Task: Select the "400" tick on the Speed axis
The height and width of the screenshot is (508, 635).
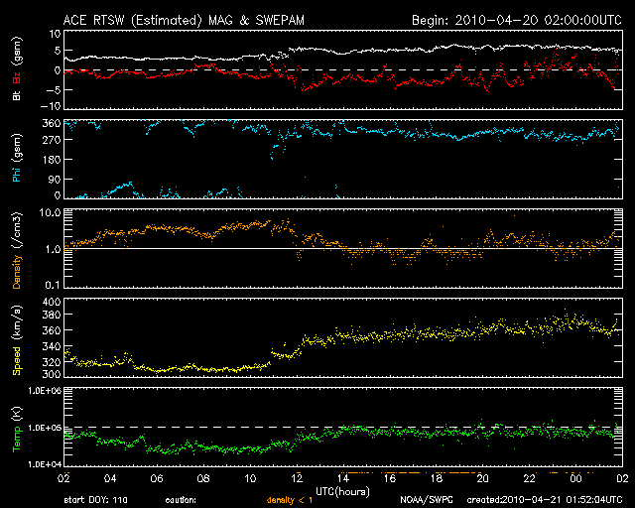Action: click(52, 303)
